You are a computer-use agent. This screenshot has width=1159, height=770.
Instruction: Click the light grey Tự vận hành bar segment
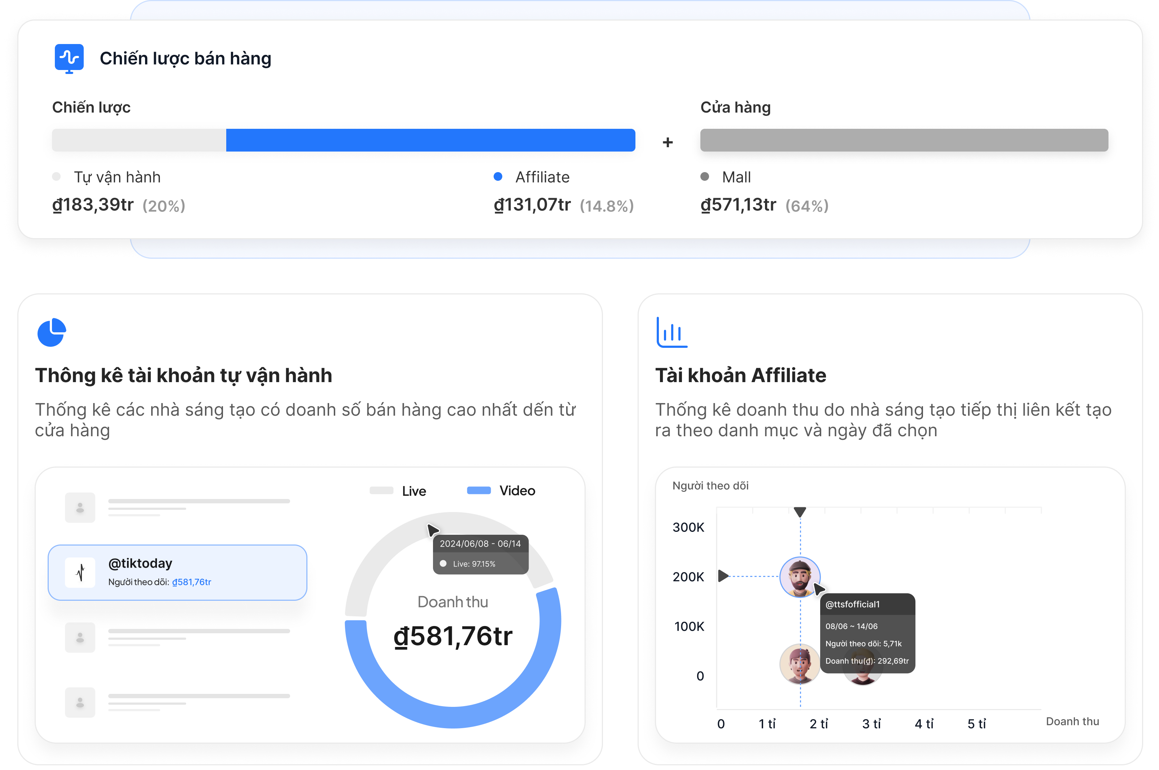tap(139, 140)
